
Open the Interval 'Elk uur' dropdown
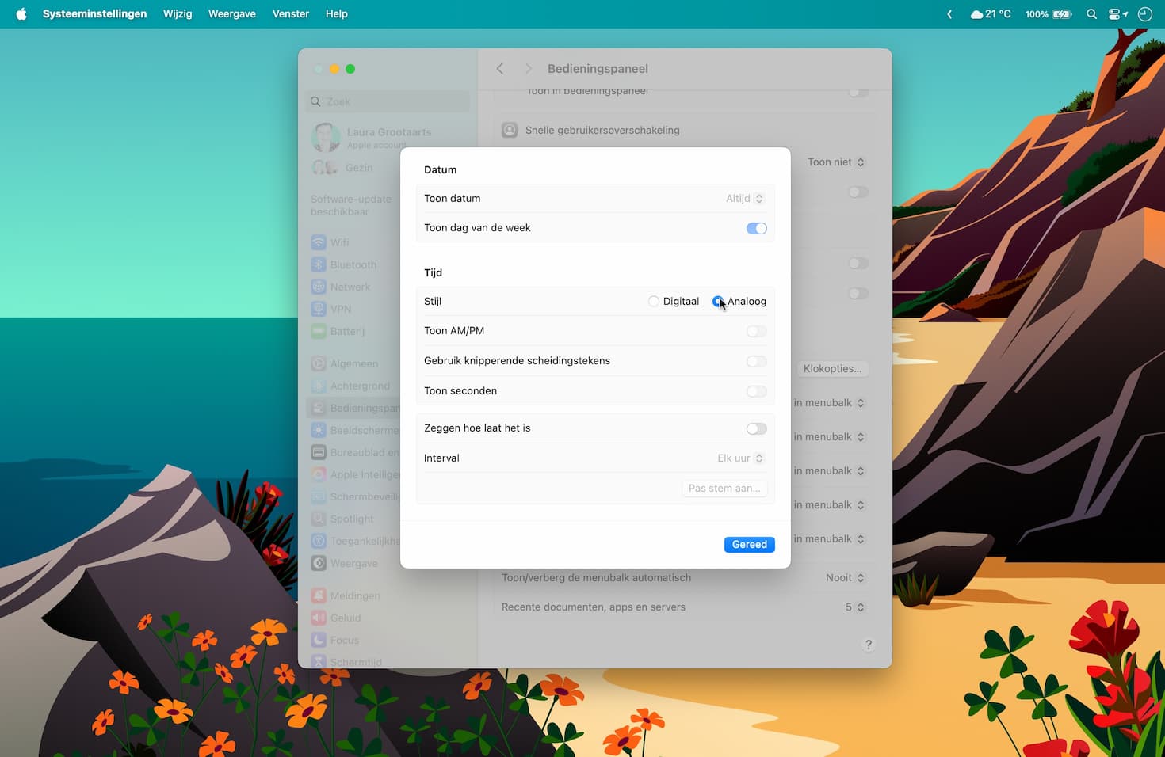[740, 458]
